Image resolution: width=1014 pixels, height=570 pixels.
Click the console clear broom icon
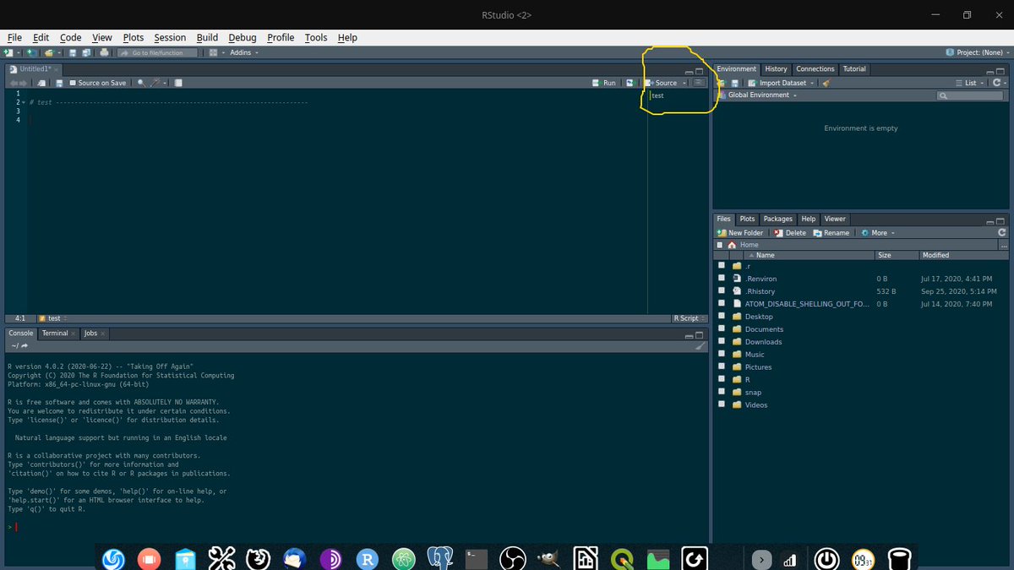700,345
